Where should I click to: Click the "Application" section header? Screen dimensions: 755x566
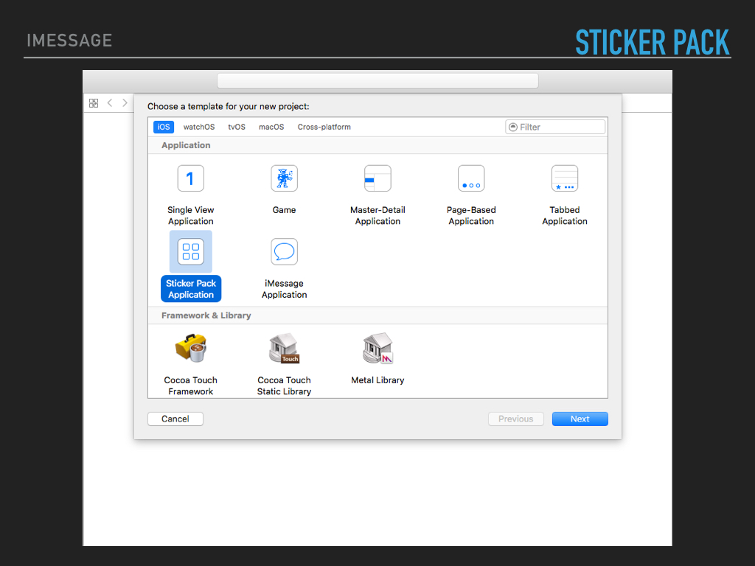(186, 145)
